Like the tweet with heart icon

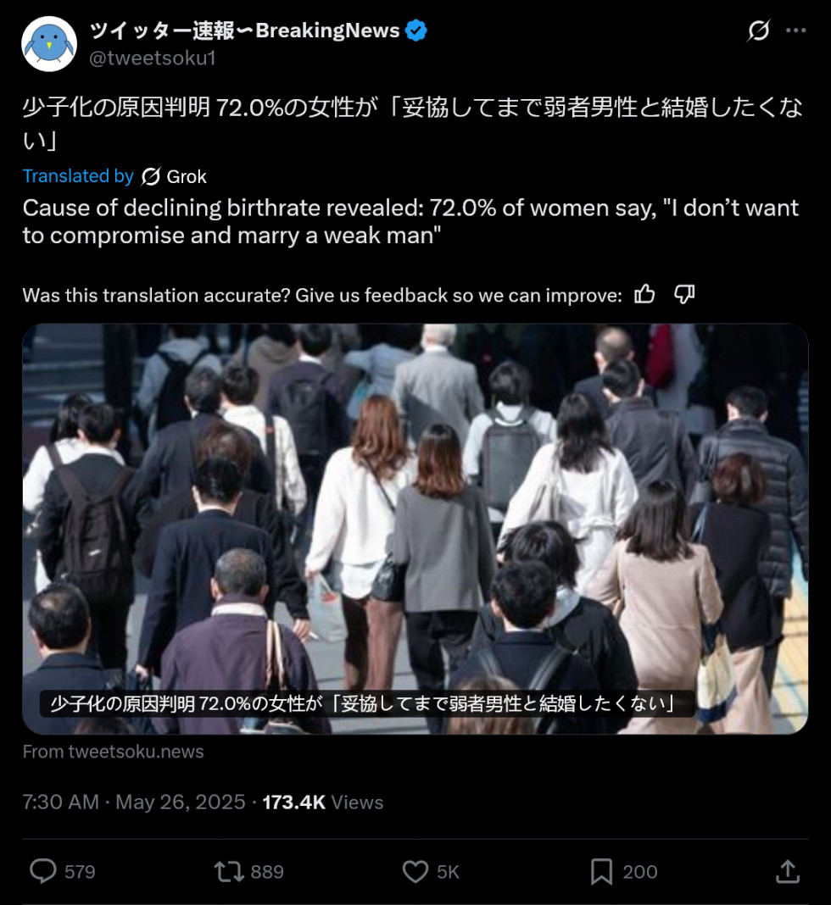coord(415,871)
